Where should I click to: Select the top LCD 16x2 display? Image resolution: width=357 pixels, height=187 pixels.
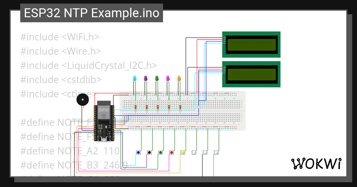[x=251, y=45]
